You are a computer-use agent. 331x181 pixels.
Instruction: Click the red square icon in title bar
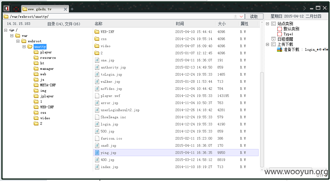[16, 9]
